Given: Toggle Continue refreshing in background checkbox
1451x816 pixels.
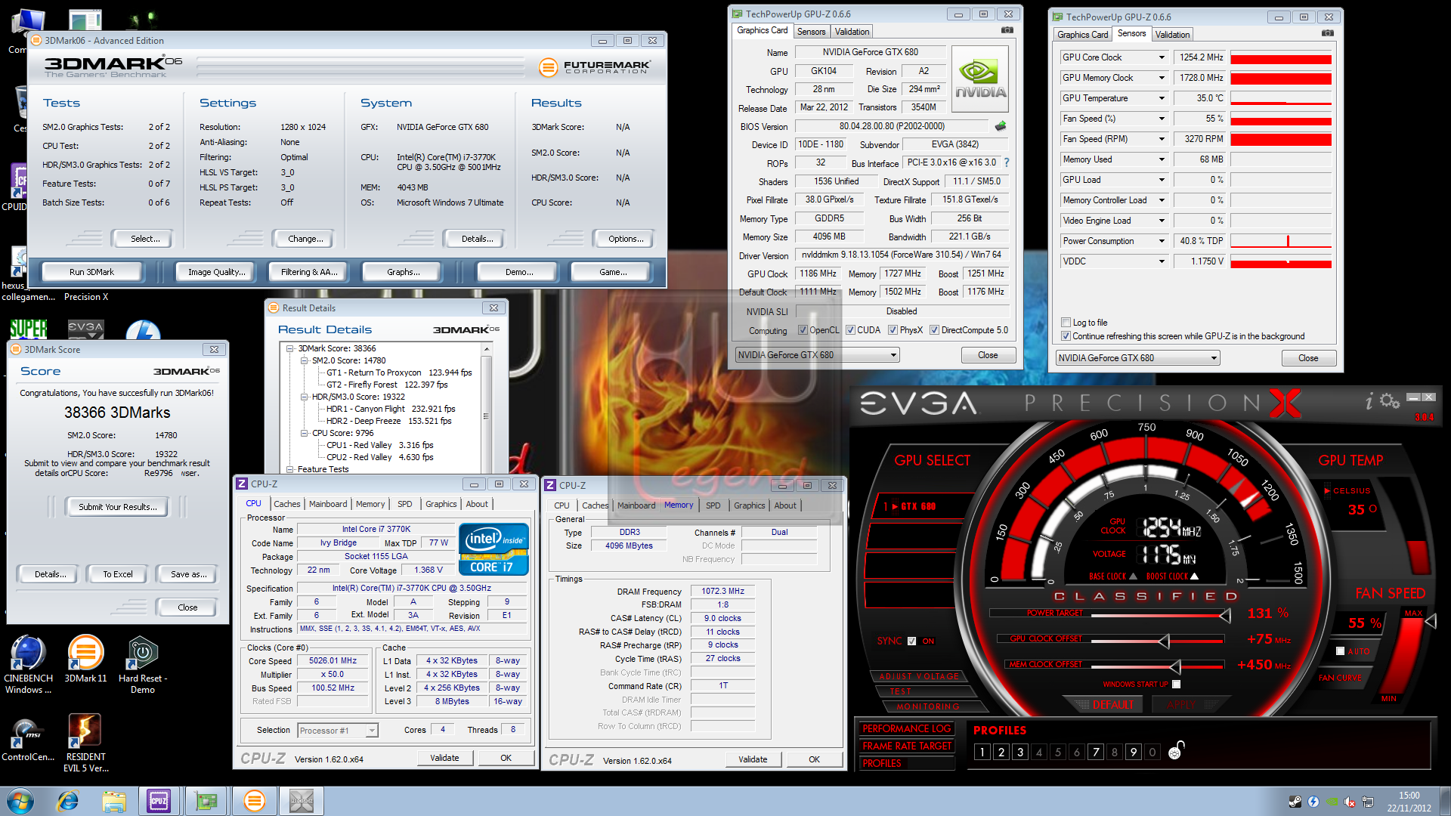Looking at the screenshot, I should tap(1066, 336).
